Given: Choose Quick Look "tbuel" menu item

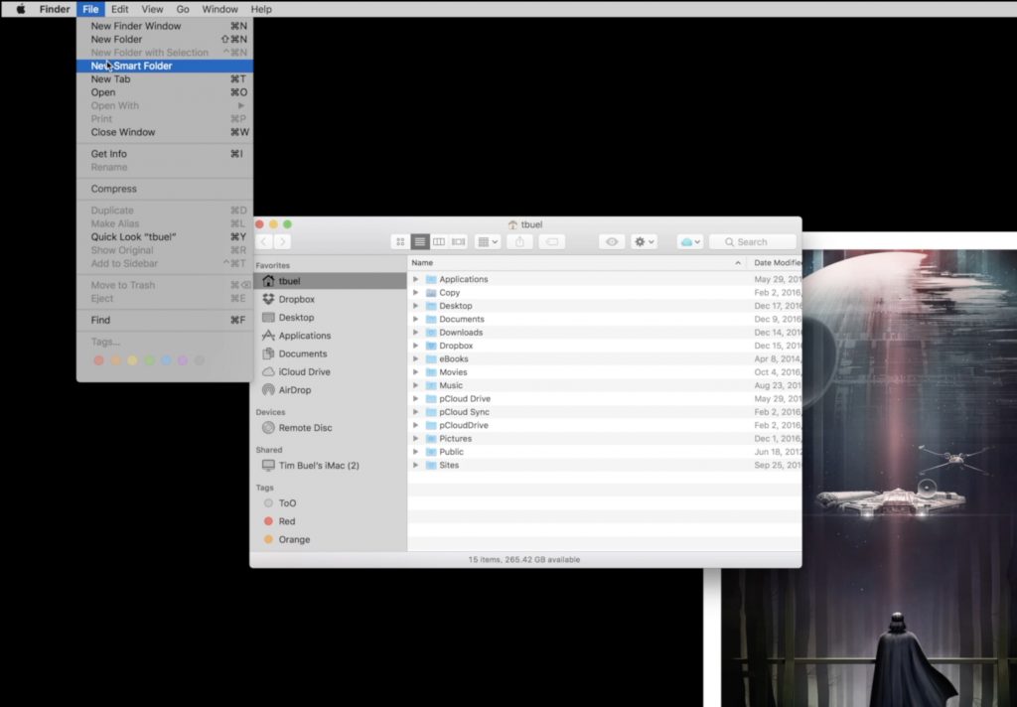Looking at the screenshot, I should [165, 236].
